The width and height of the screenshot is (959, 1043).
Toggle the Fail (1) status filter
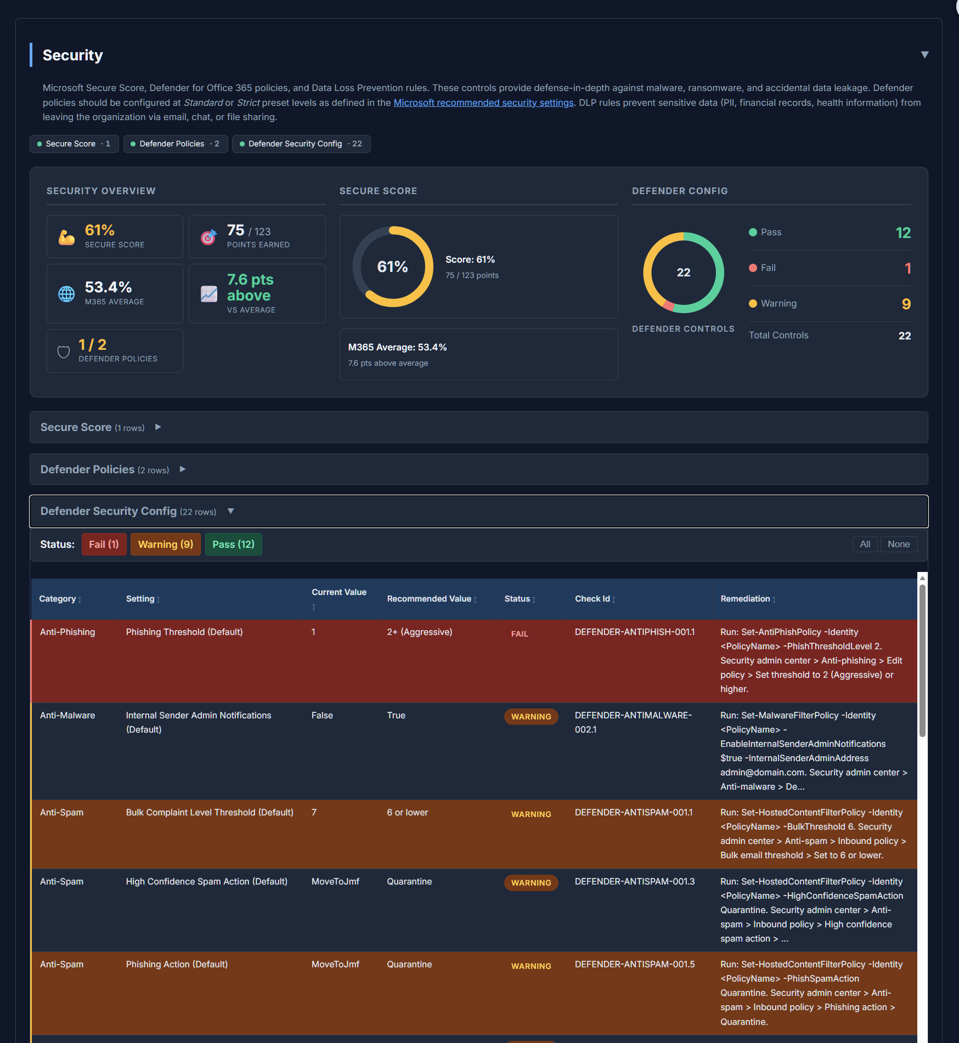tap(104, 544)
